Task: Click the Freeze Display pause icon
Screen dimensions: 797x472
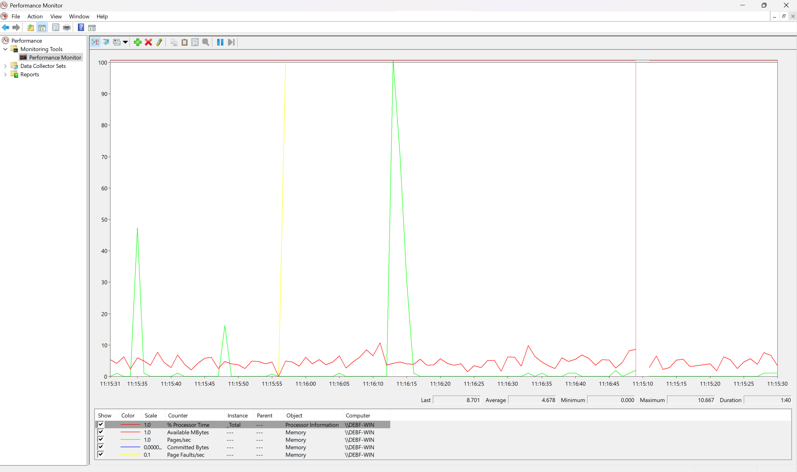Action: [220, 42]
